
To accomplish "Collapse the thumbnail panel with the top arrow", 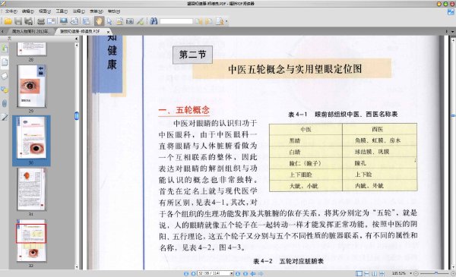I will tap(77, 39).
